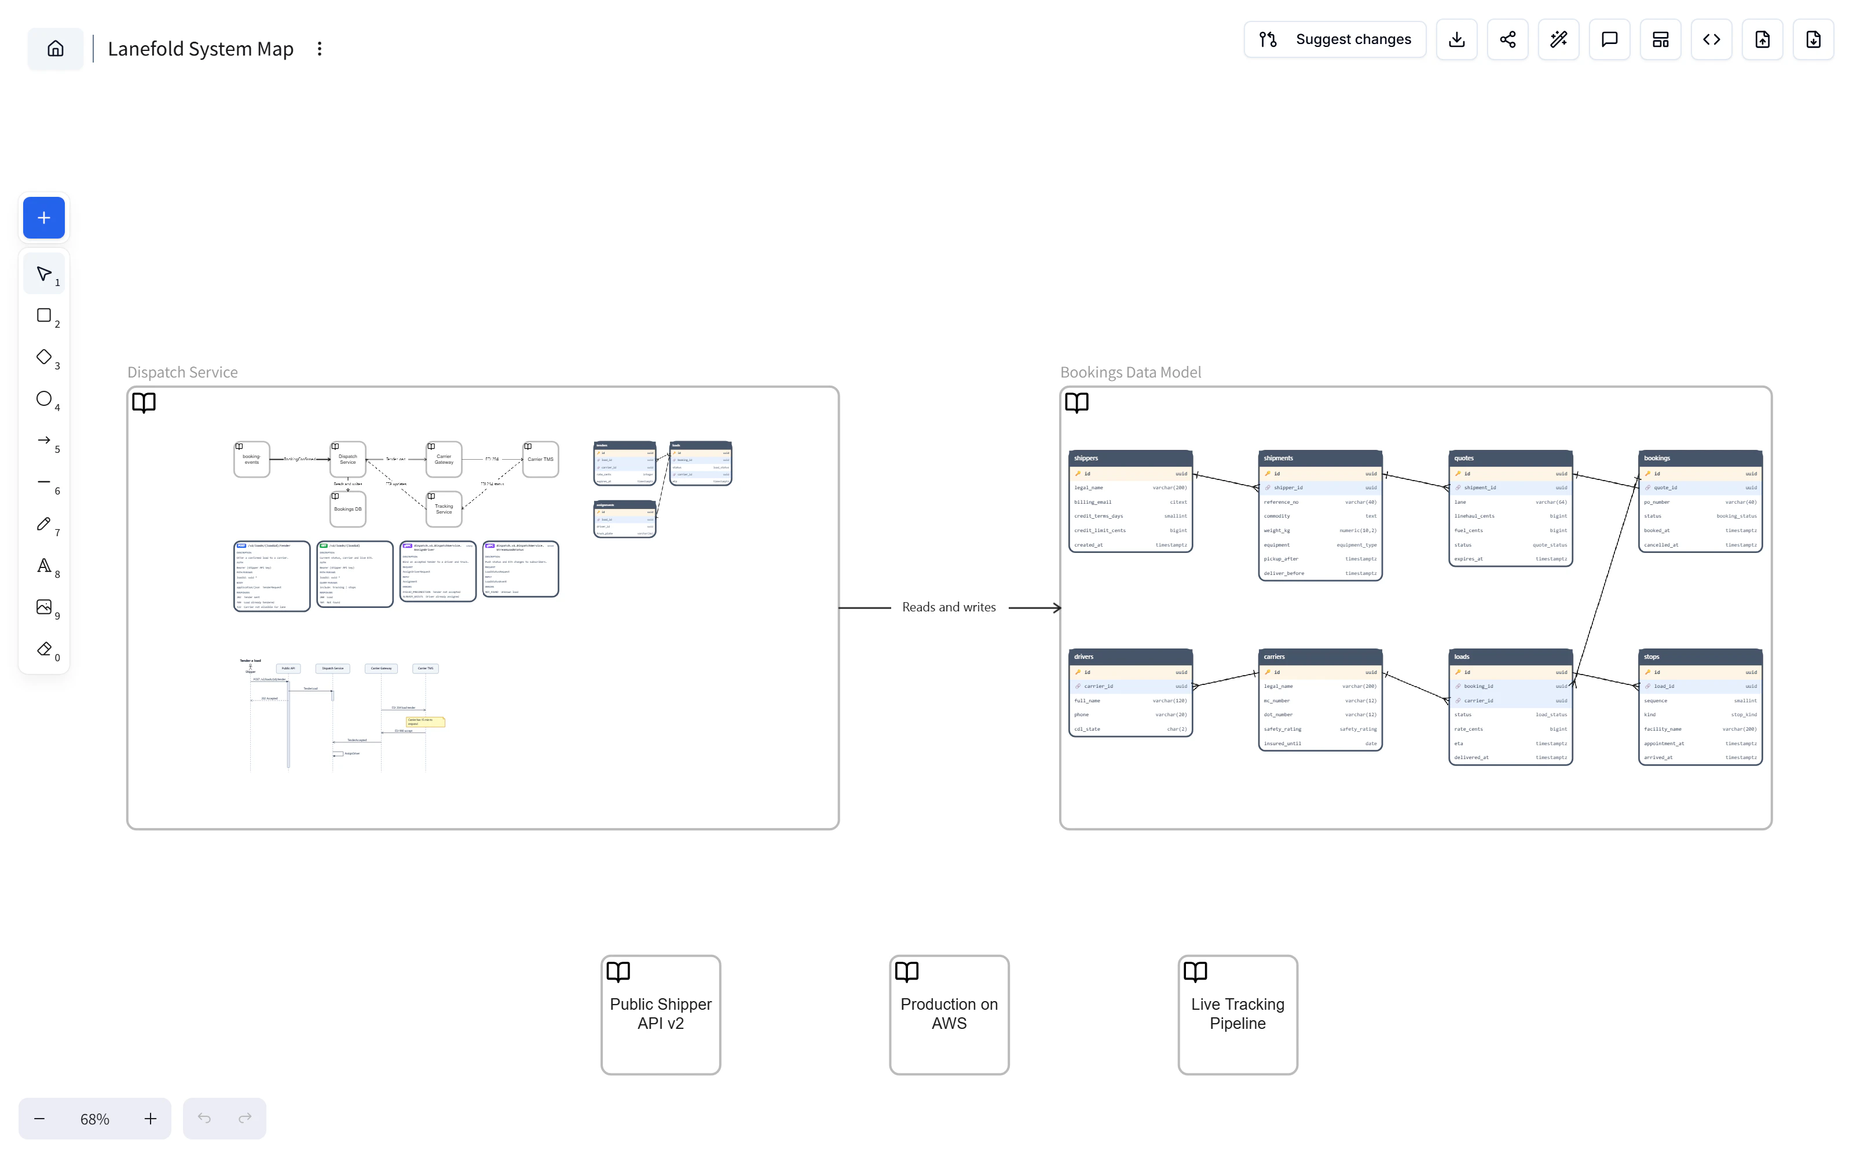Image resolution: width=1853 pixels, height=1158 pixels.
Task: Select the text tool
Action: click(x=45, y=566)
